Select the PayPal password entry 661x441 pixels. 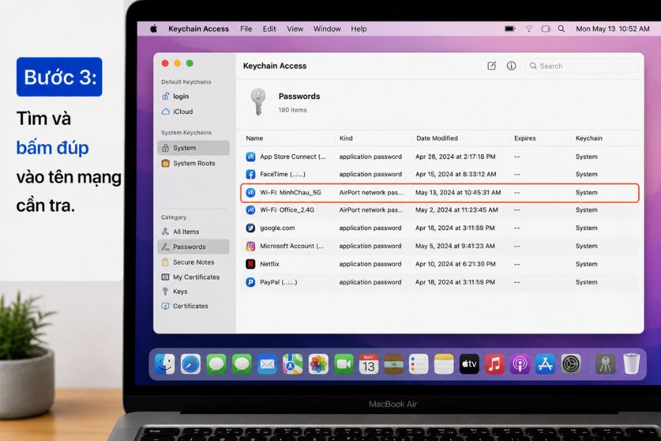click(440, 282)
